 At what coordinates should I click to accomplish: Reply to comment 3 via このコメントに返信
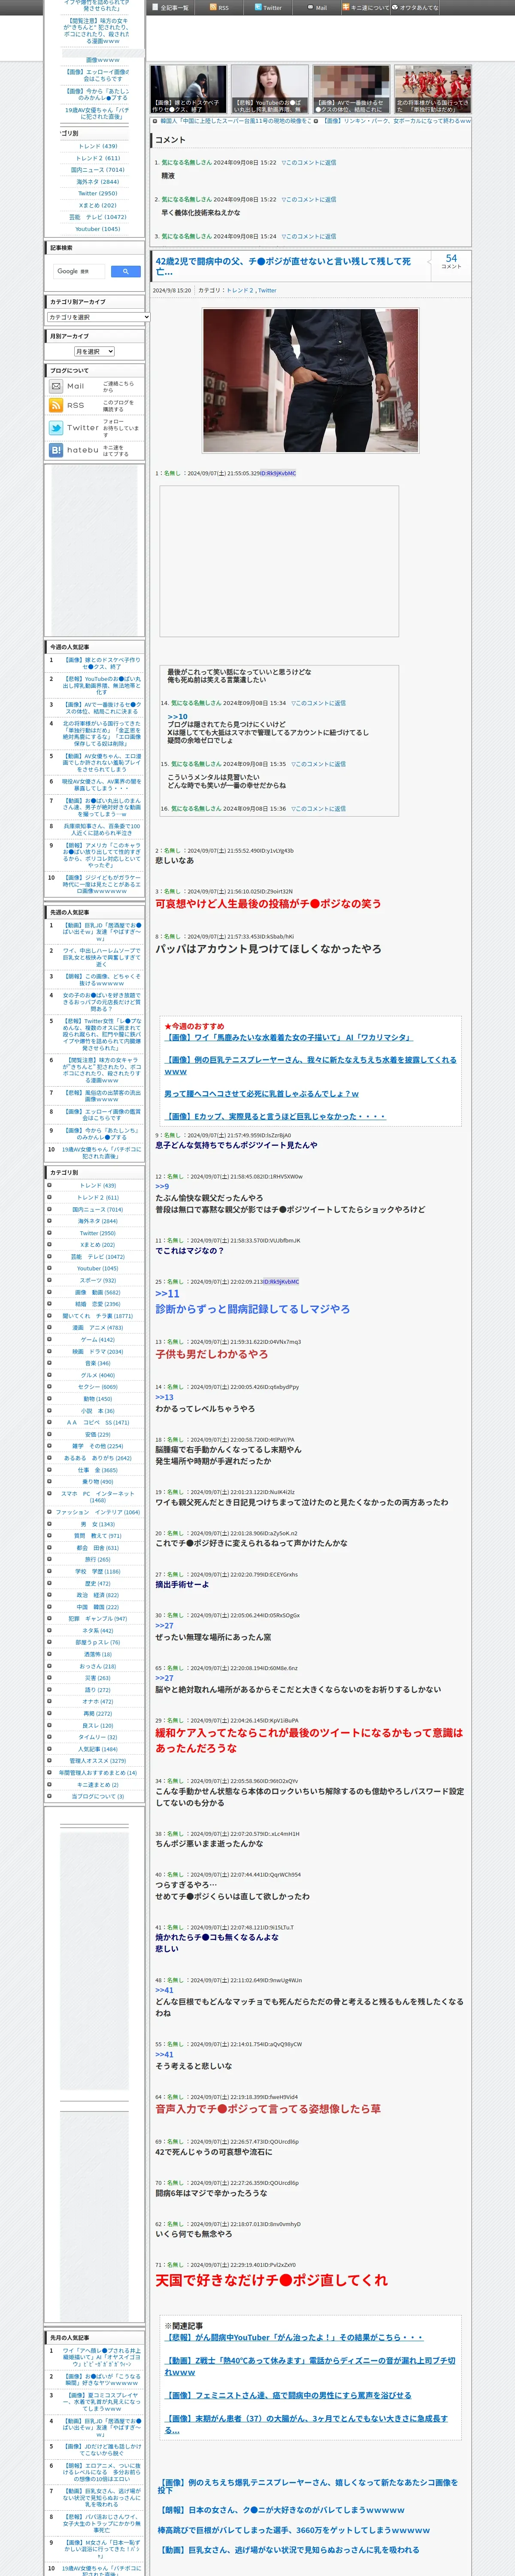click(x=308, y=237)
